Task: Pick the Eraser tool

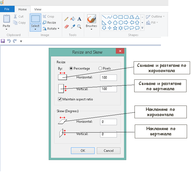Action: (x=66, y=27)
